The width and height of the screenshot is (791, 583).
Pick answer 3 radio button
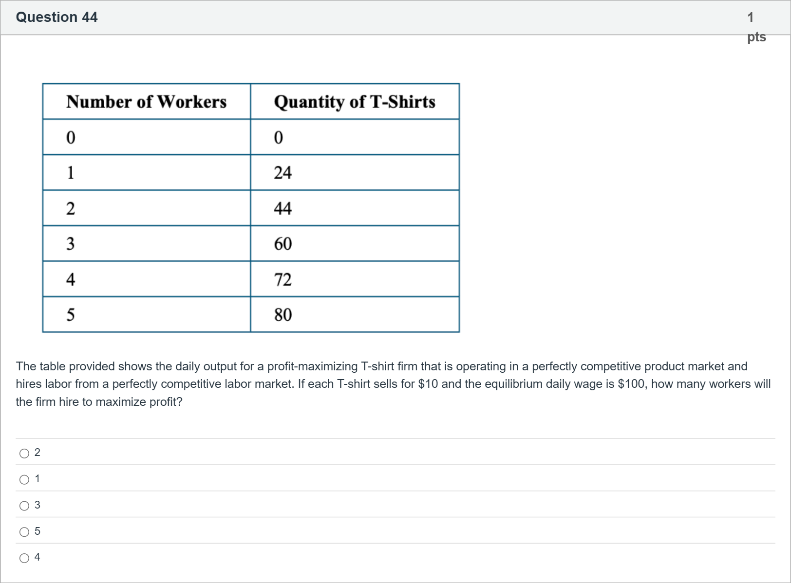point(24,506)
